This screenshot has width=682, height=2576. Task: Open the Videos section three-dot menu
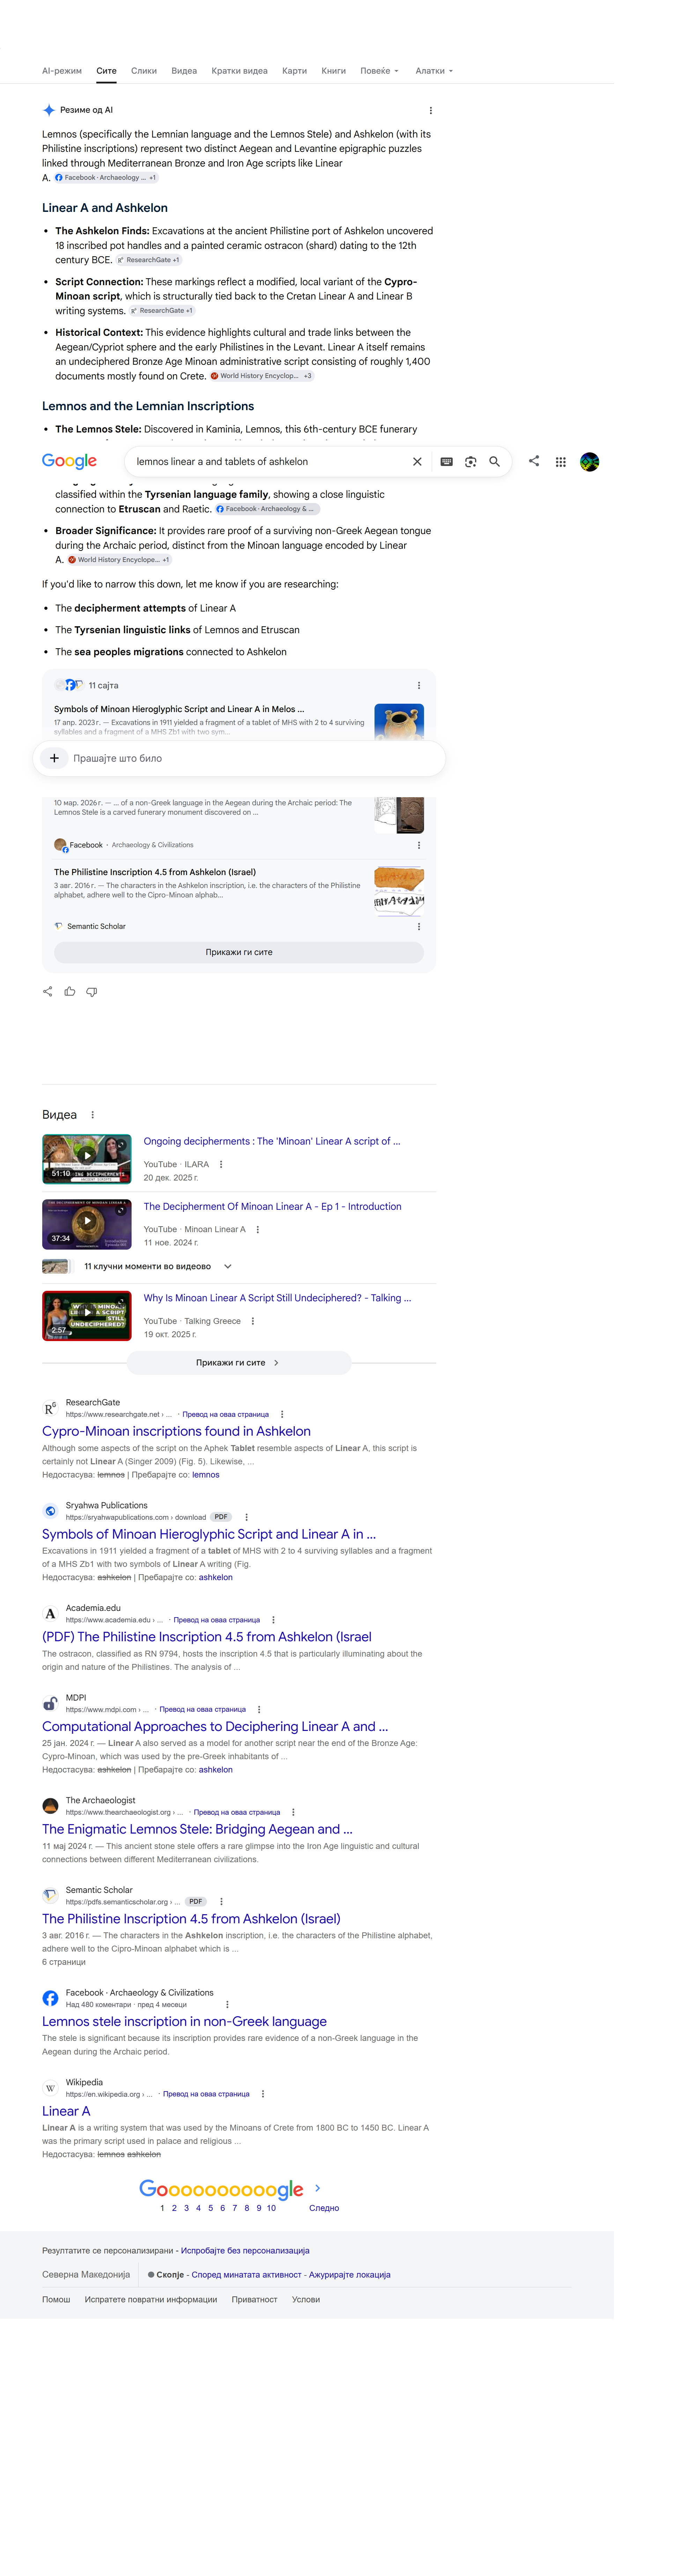pyautogui.click(x=93, y=1115)
